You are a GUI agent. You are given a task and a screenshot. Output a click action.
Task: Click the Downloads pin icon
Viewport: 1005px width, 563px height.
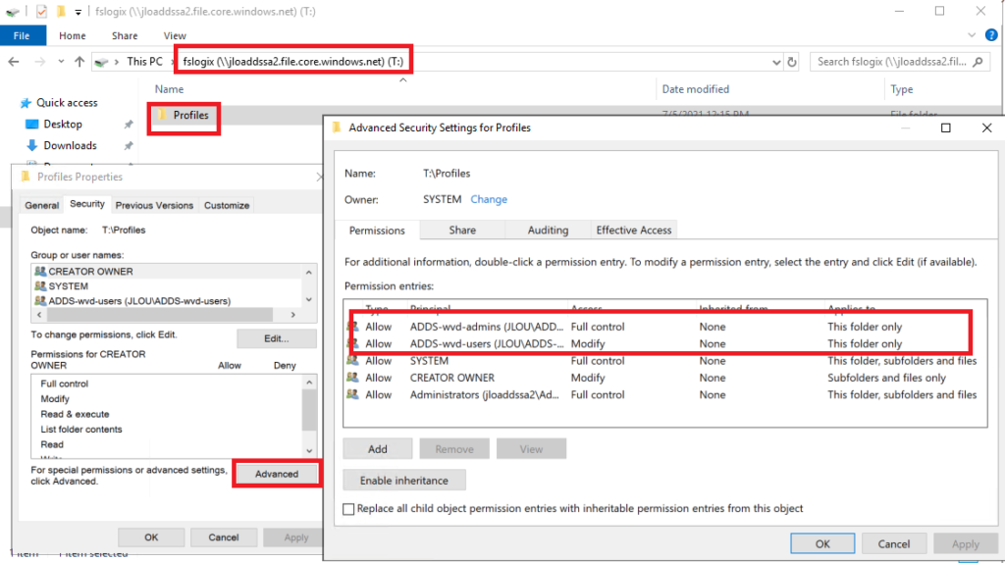coord(129,145)
